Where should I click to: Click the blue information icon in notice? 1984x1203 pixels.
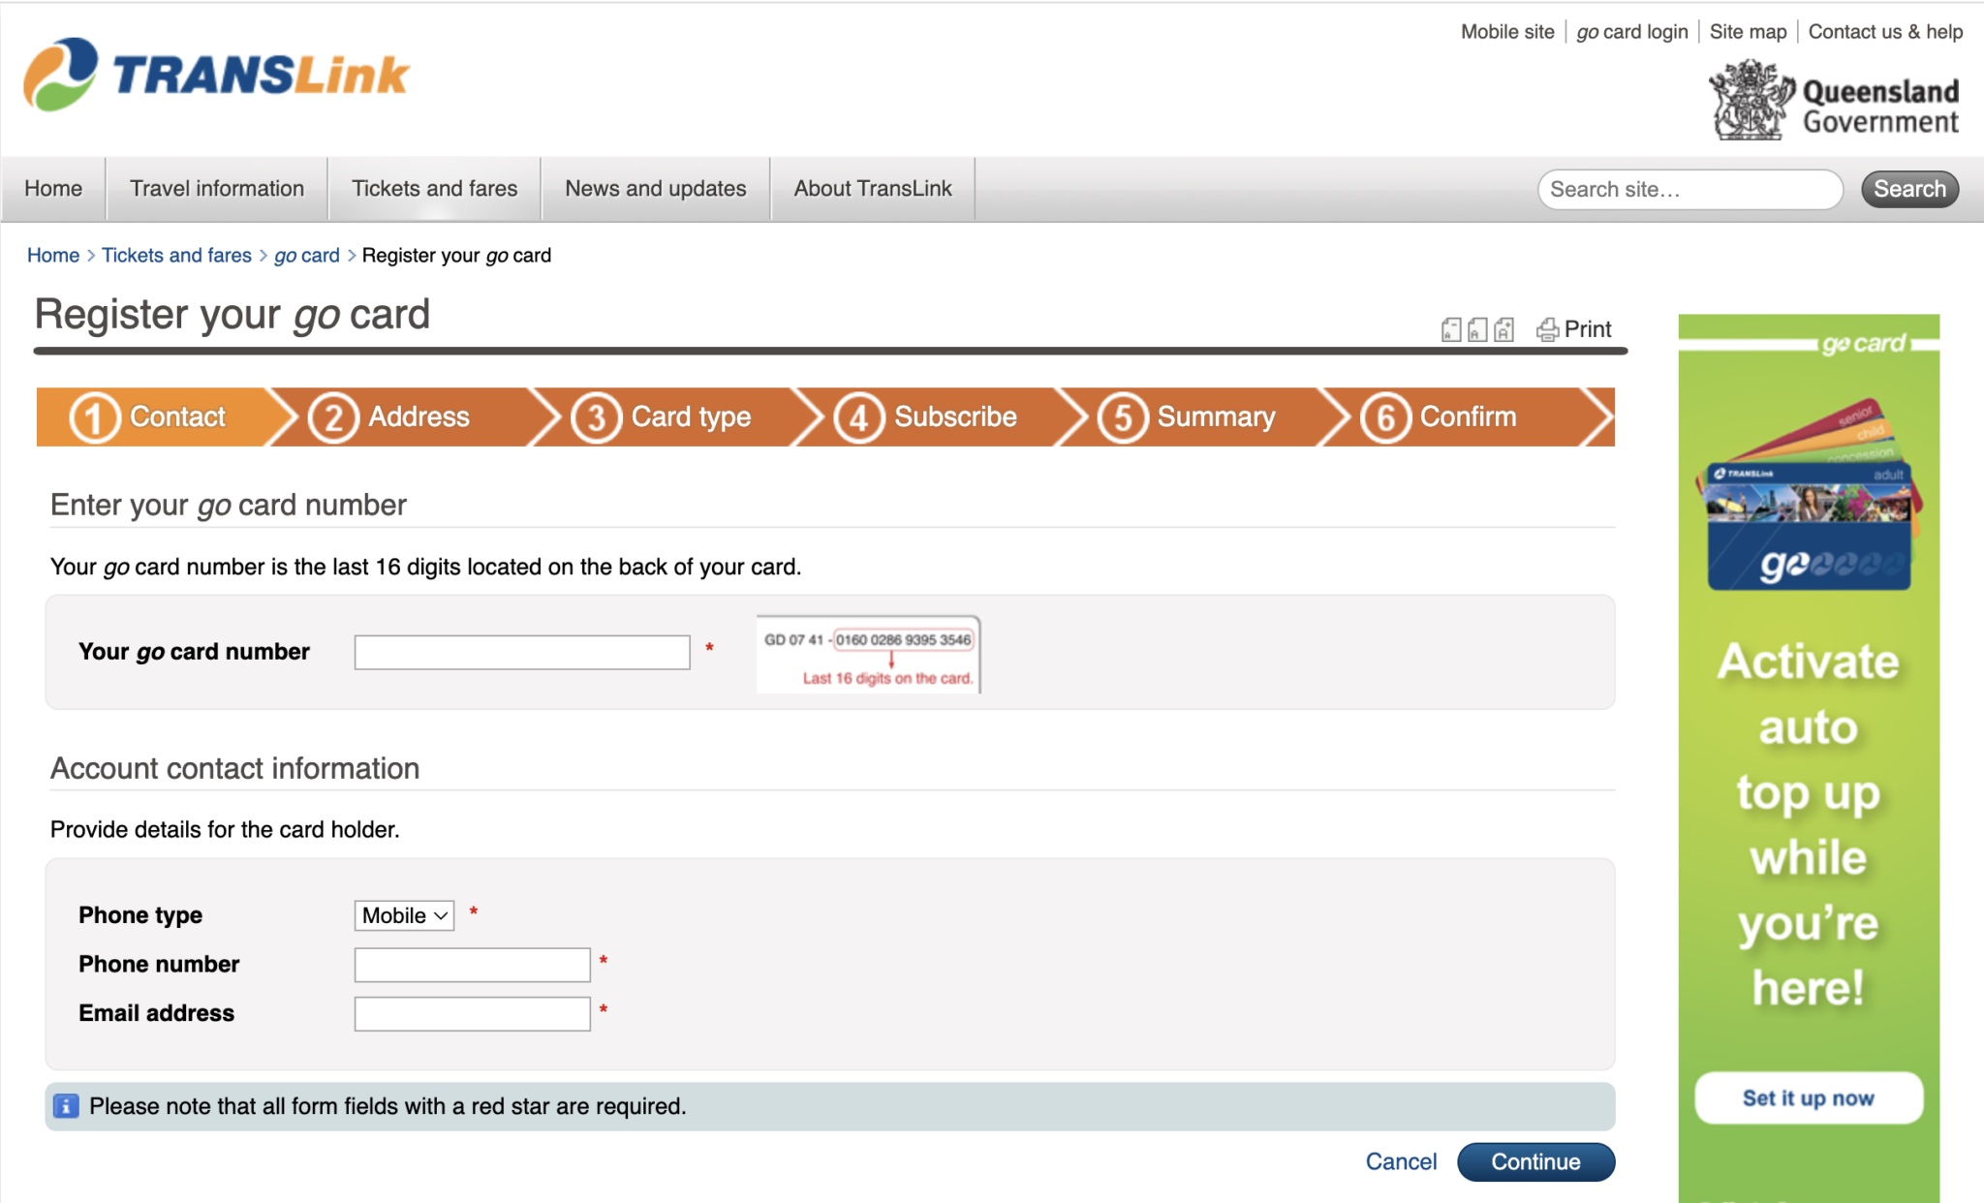pyautogui.click(x=66, y=1106)
